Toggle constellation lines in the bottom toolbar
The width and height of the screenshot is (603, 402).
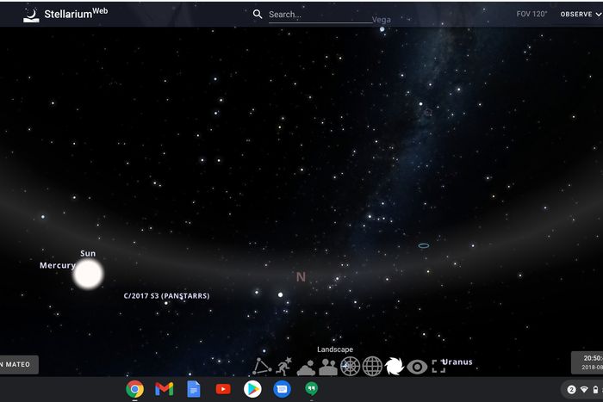(262, 366)
